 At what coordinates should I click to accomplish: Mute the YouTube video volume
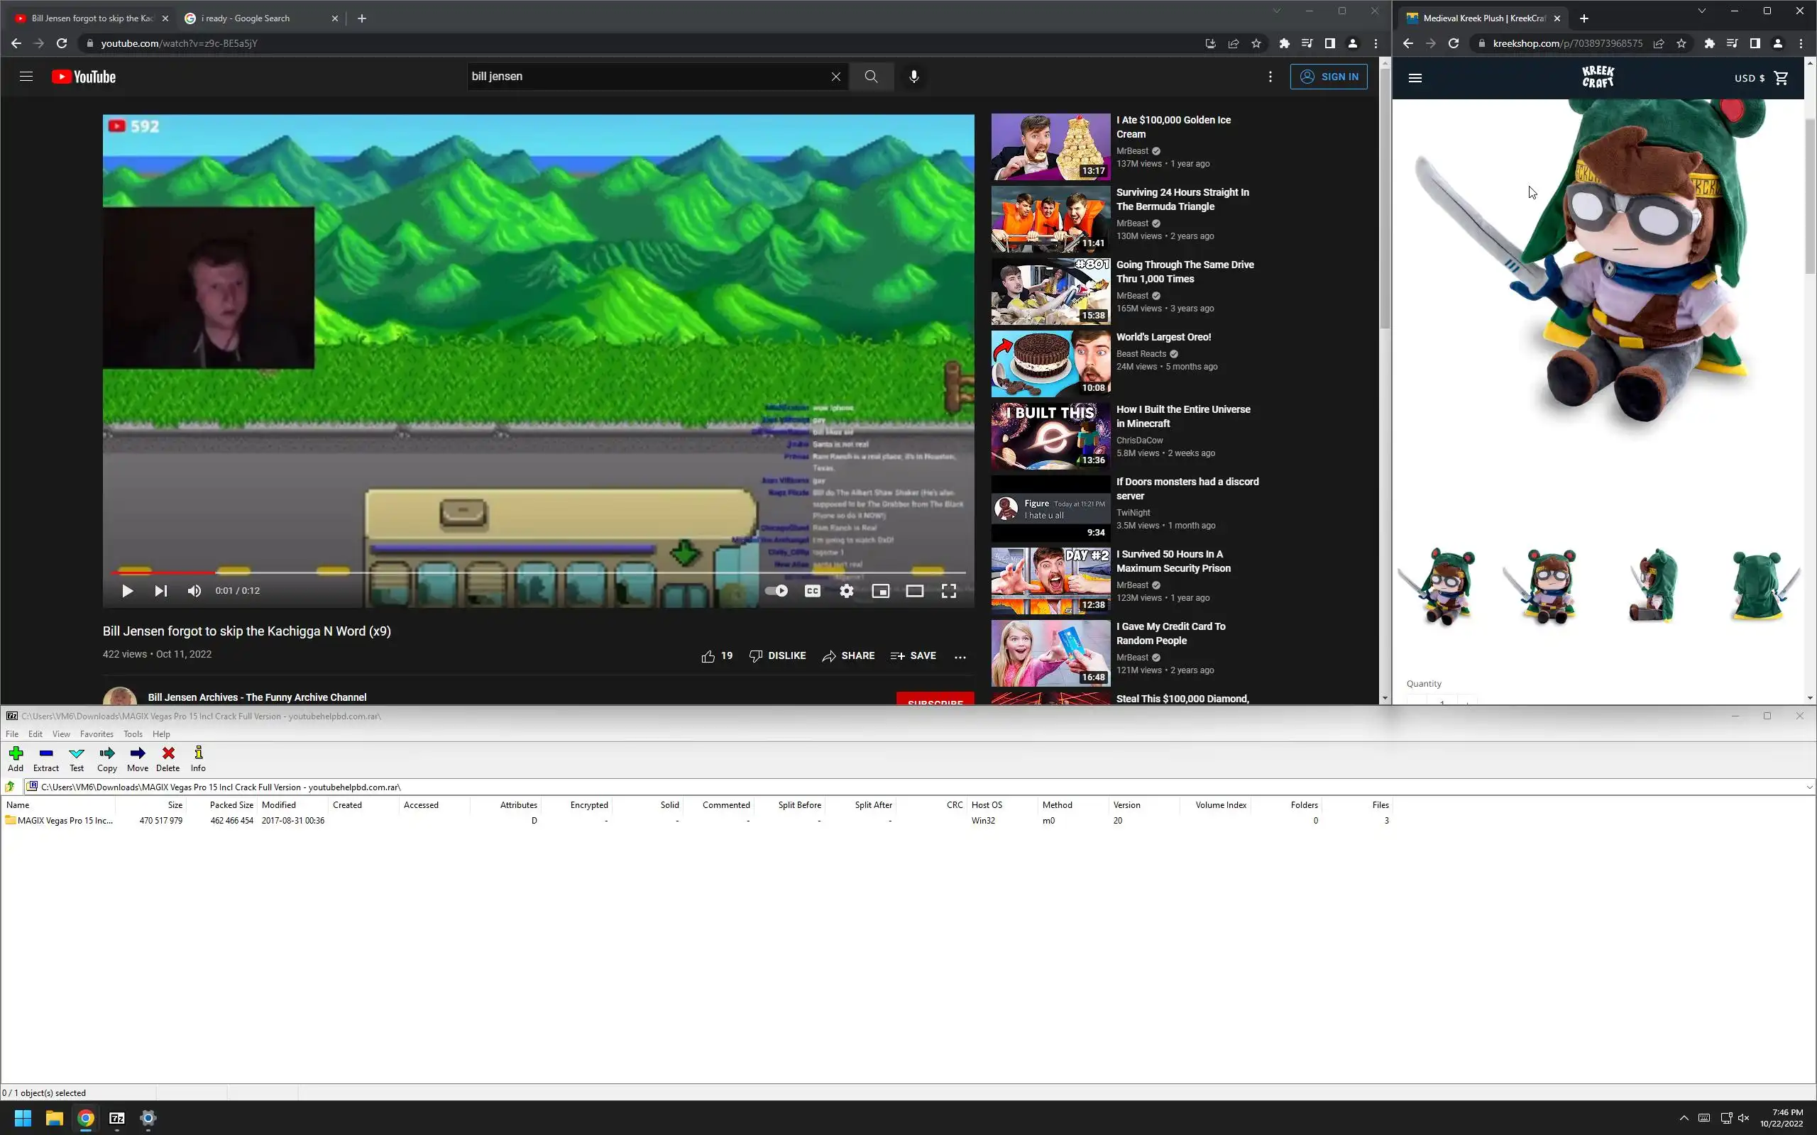pos(194,591)
